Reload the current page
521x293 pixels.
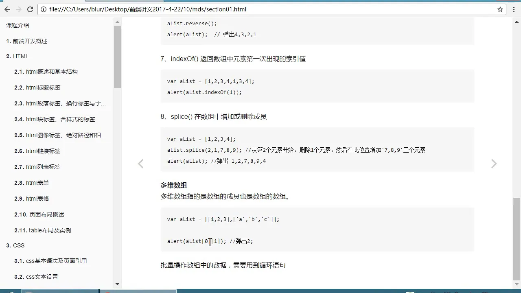point(30,9)
